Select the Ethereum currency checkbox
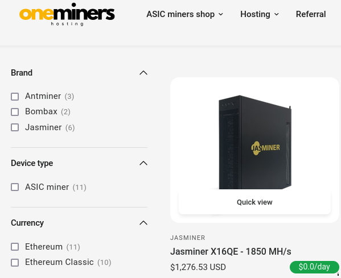This screenshot has height=278, width=341. 15,247
